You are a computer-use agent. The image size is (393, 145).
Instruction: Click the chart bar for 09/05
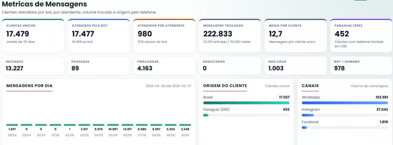(x=171, y=125)
